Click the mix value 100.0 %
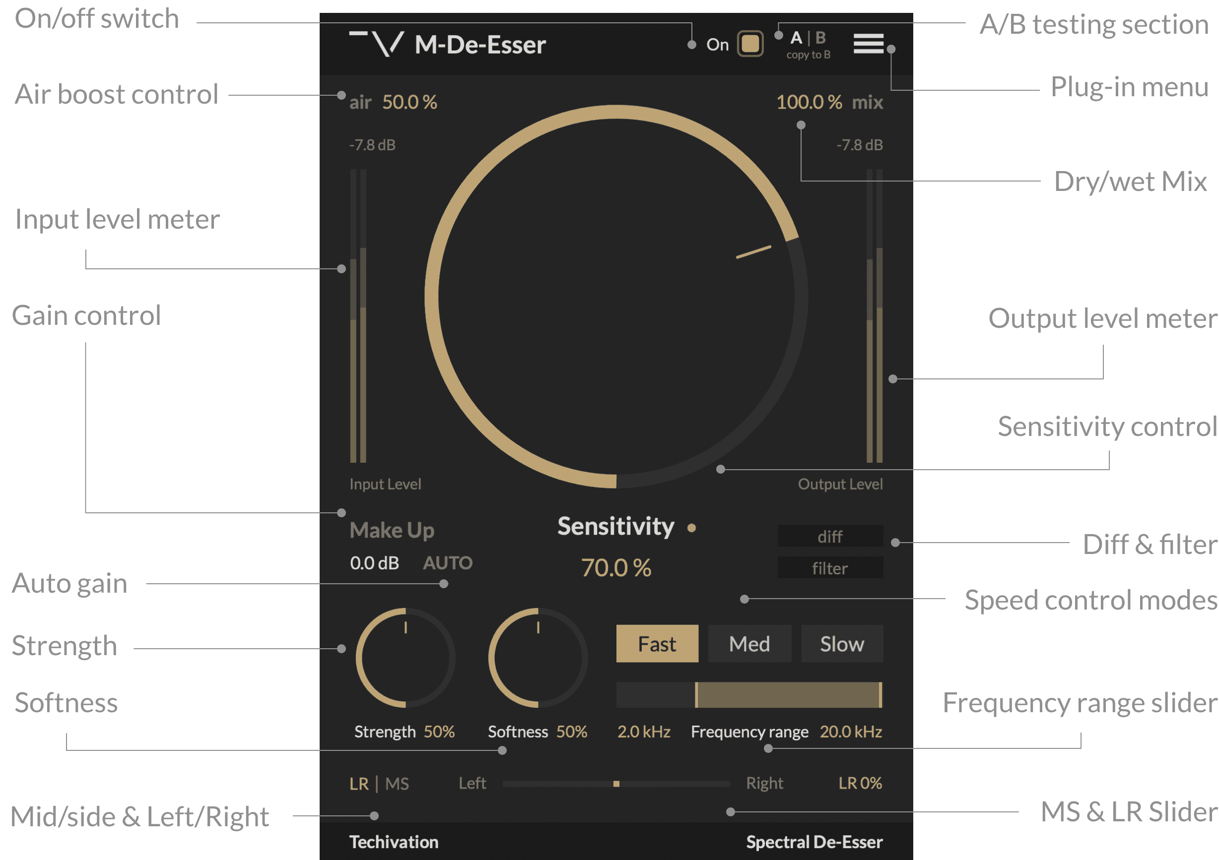The height and width of the screenshot is (860, 1219). click(809, 102)
